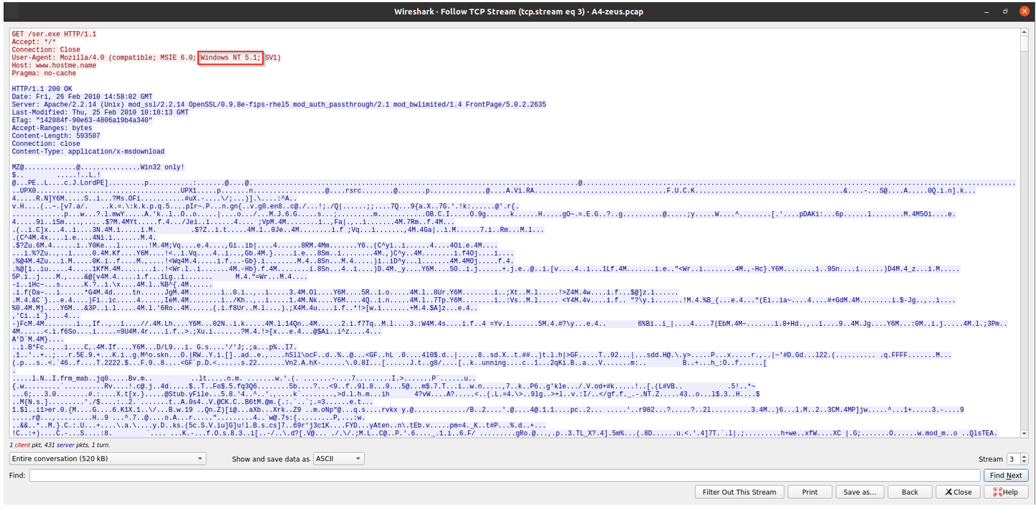Click 'Content-Type: application/x-msdownload' line
This screenshot has height=509, width=1036.
[88, 151]
